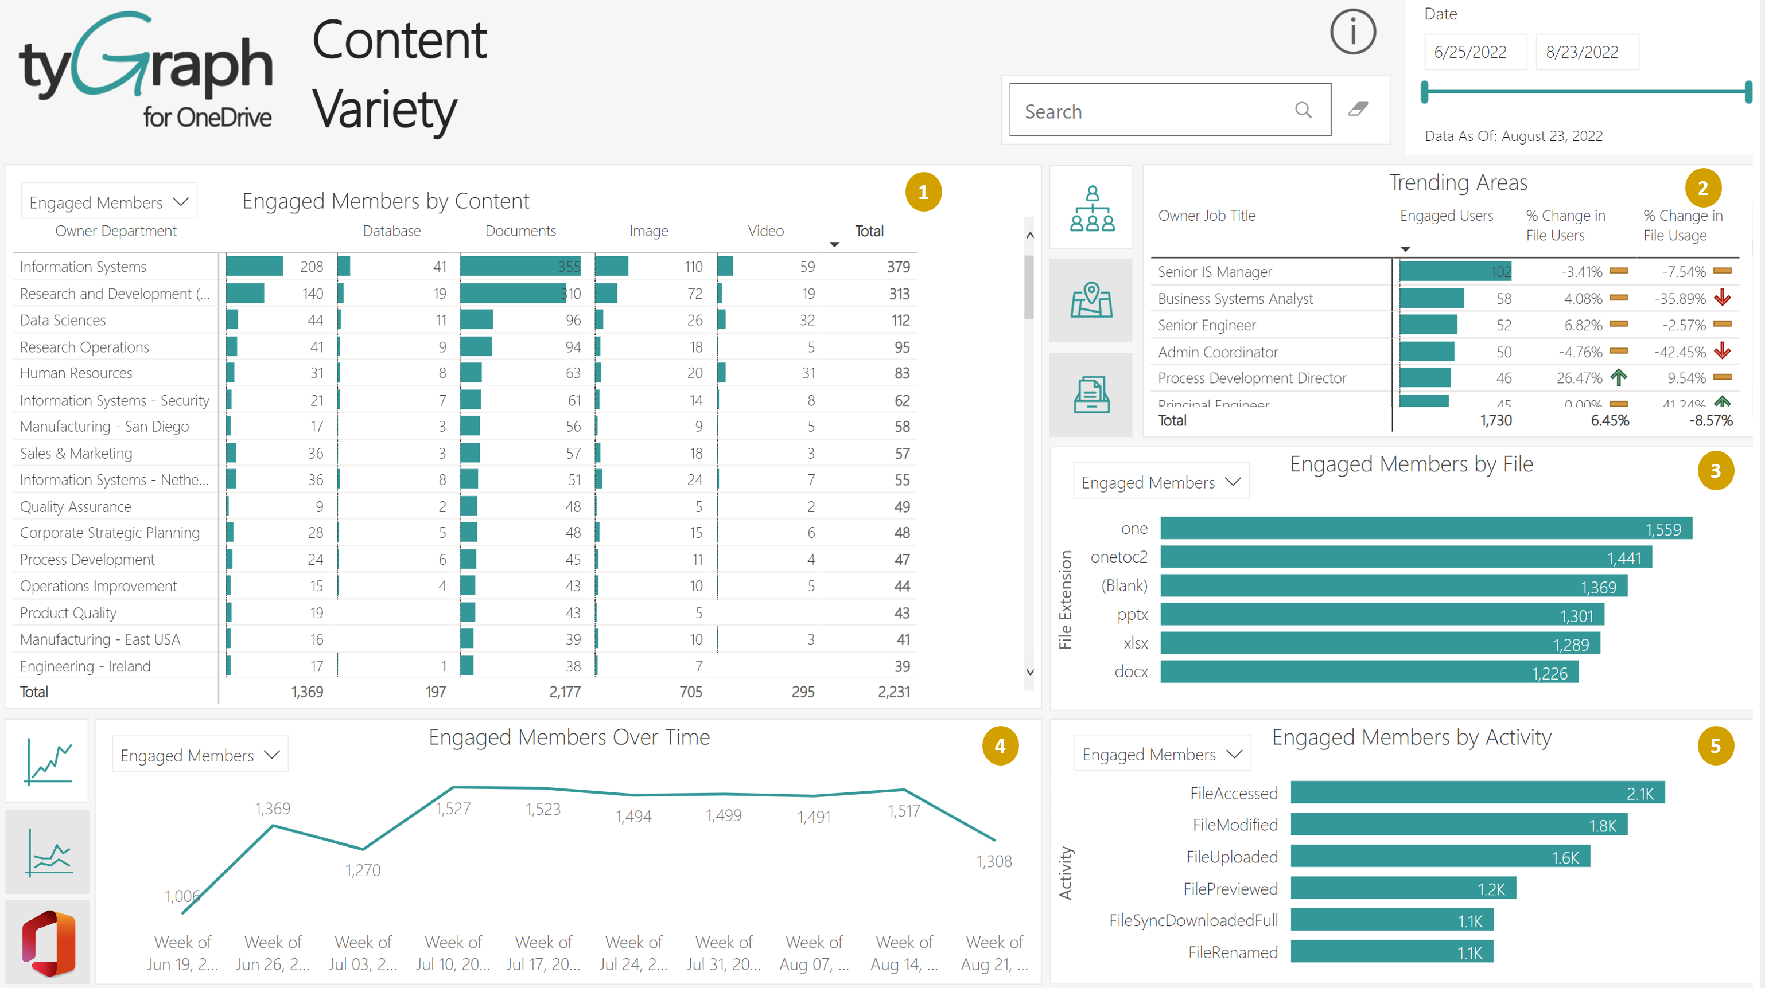Select the department files trending icon
Viewport: 1765px width, 988px height.
[x=1091, y=395]
